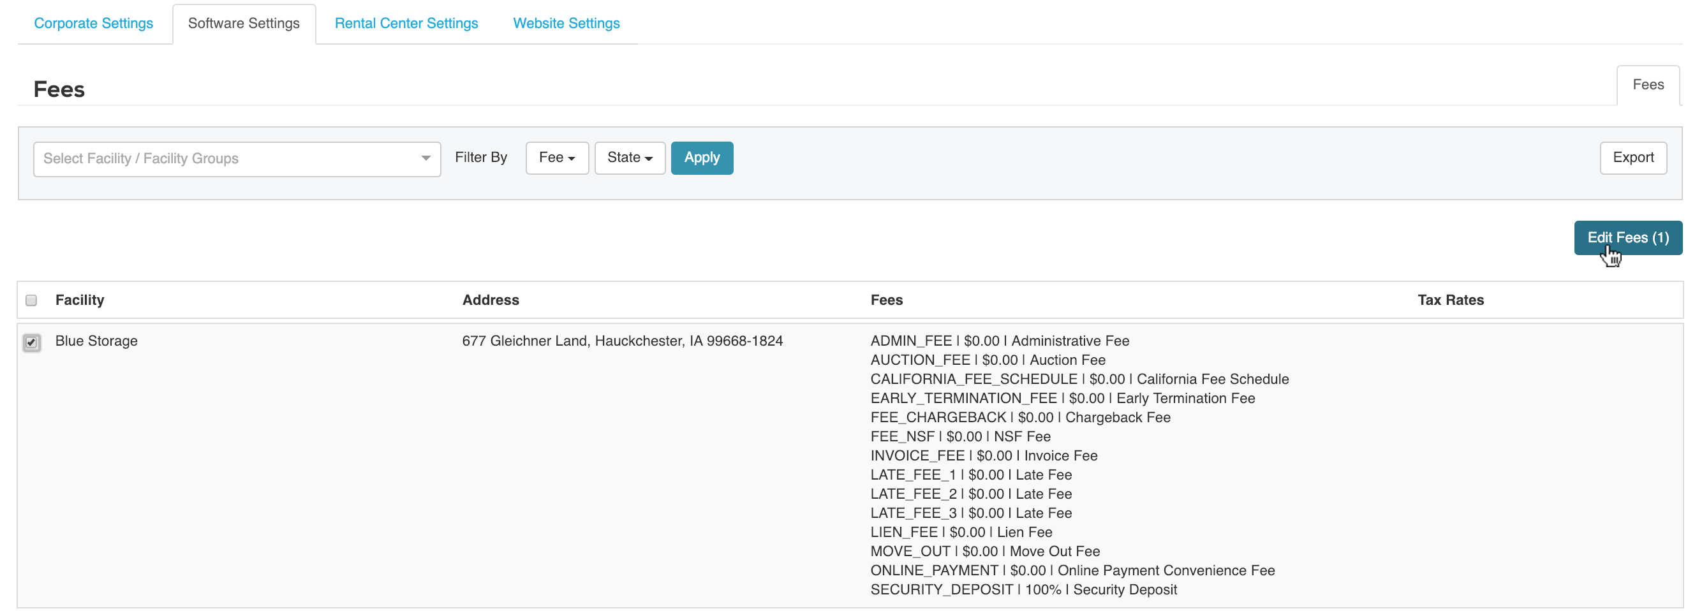The width and height of the screenshot is (1688, 611).
Task: Open the State filter dropdown
Action: [x=628, y=158]
